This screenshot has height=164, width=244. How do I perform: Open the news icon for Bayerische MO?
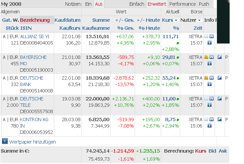pos(206,57)
